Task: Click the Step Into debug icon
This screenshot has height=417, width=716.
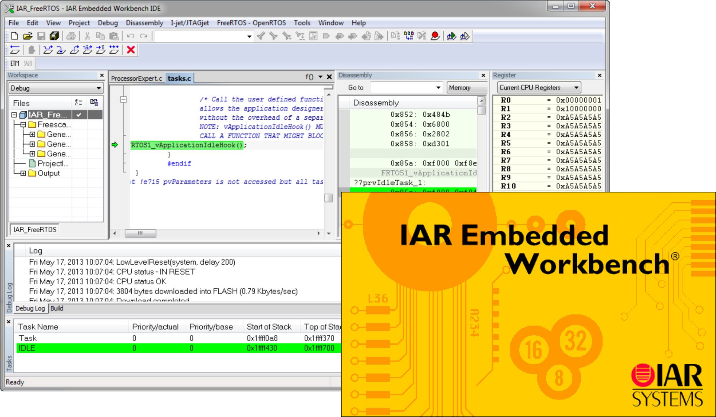Action: click(61, 49)
